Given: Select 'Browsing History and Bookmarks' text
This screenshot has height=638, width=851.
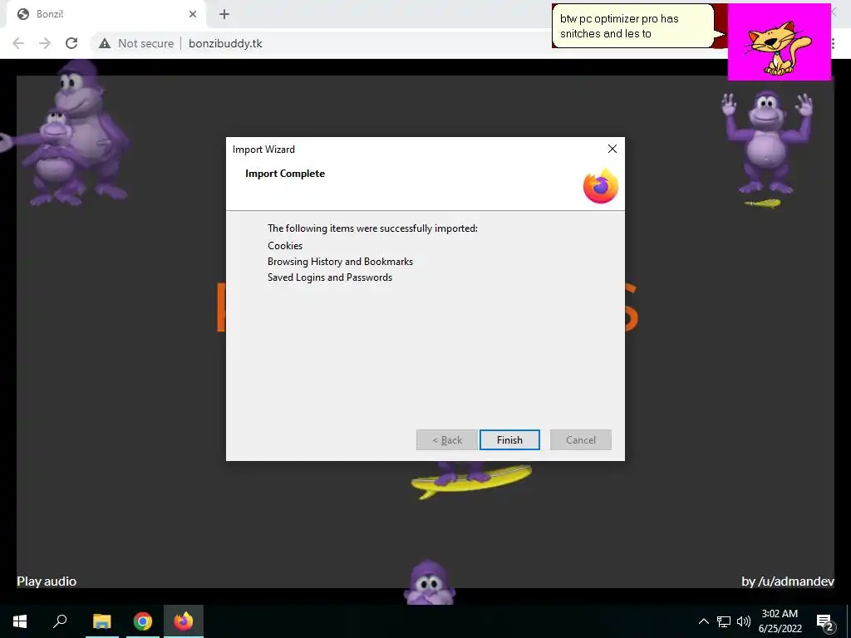Looking at the screenshot, I should 340,262.
